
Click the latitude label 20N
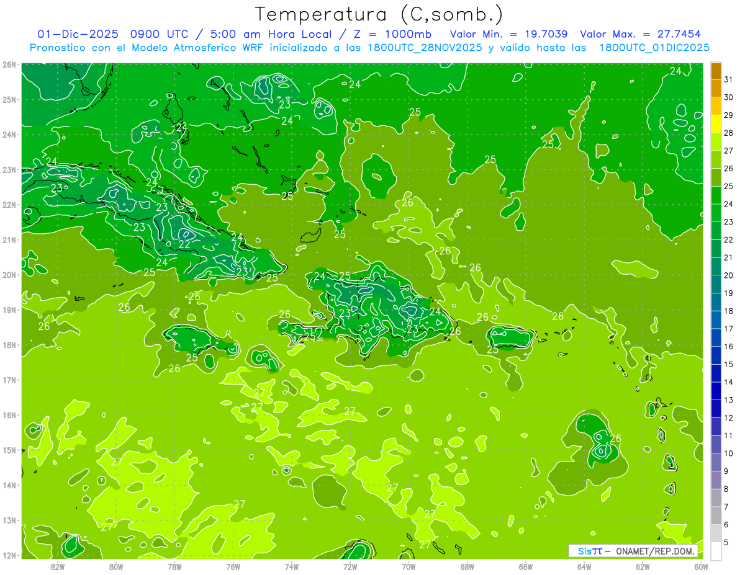(9, 275)
